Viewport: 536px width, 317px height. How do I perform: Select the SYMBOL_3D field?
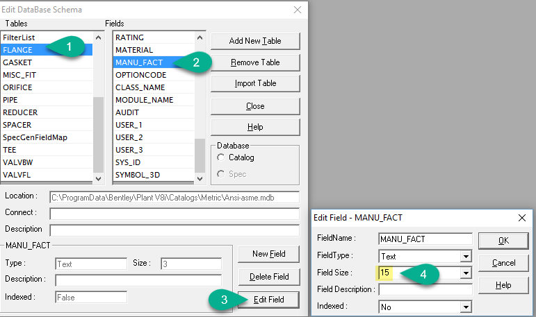(x=154, y=175)
